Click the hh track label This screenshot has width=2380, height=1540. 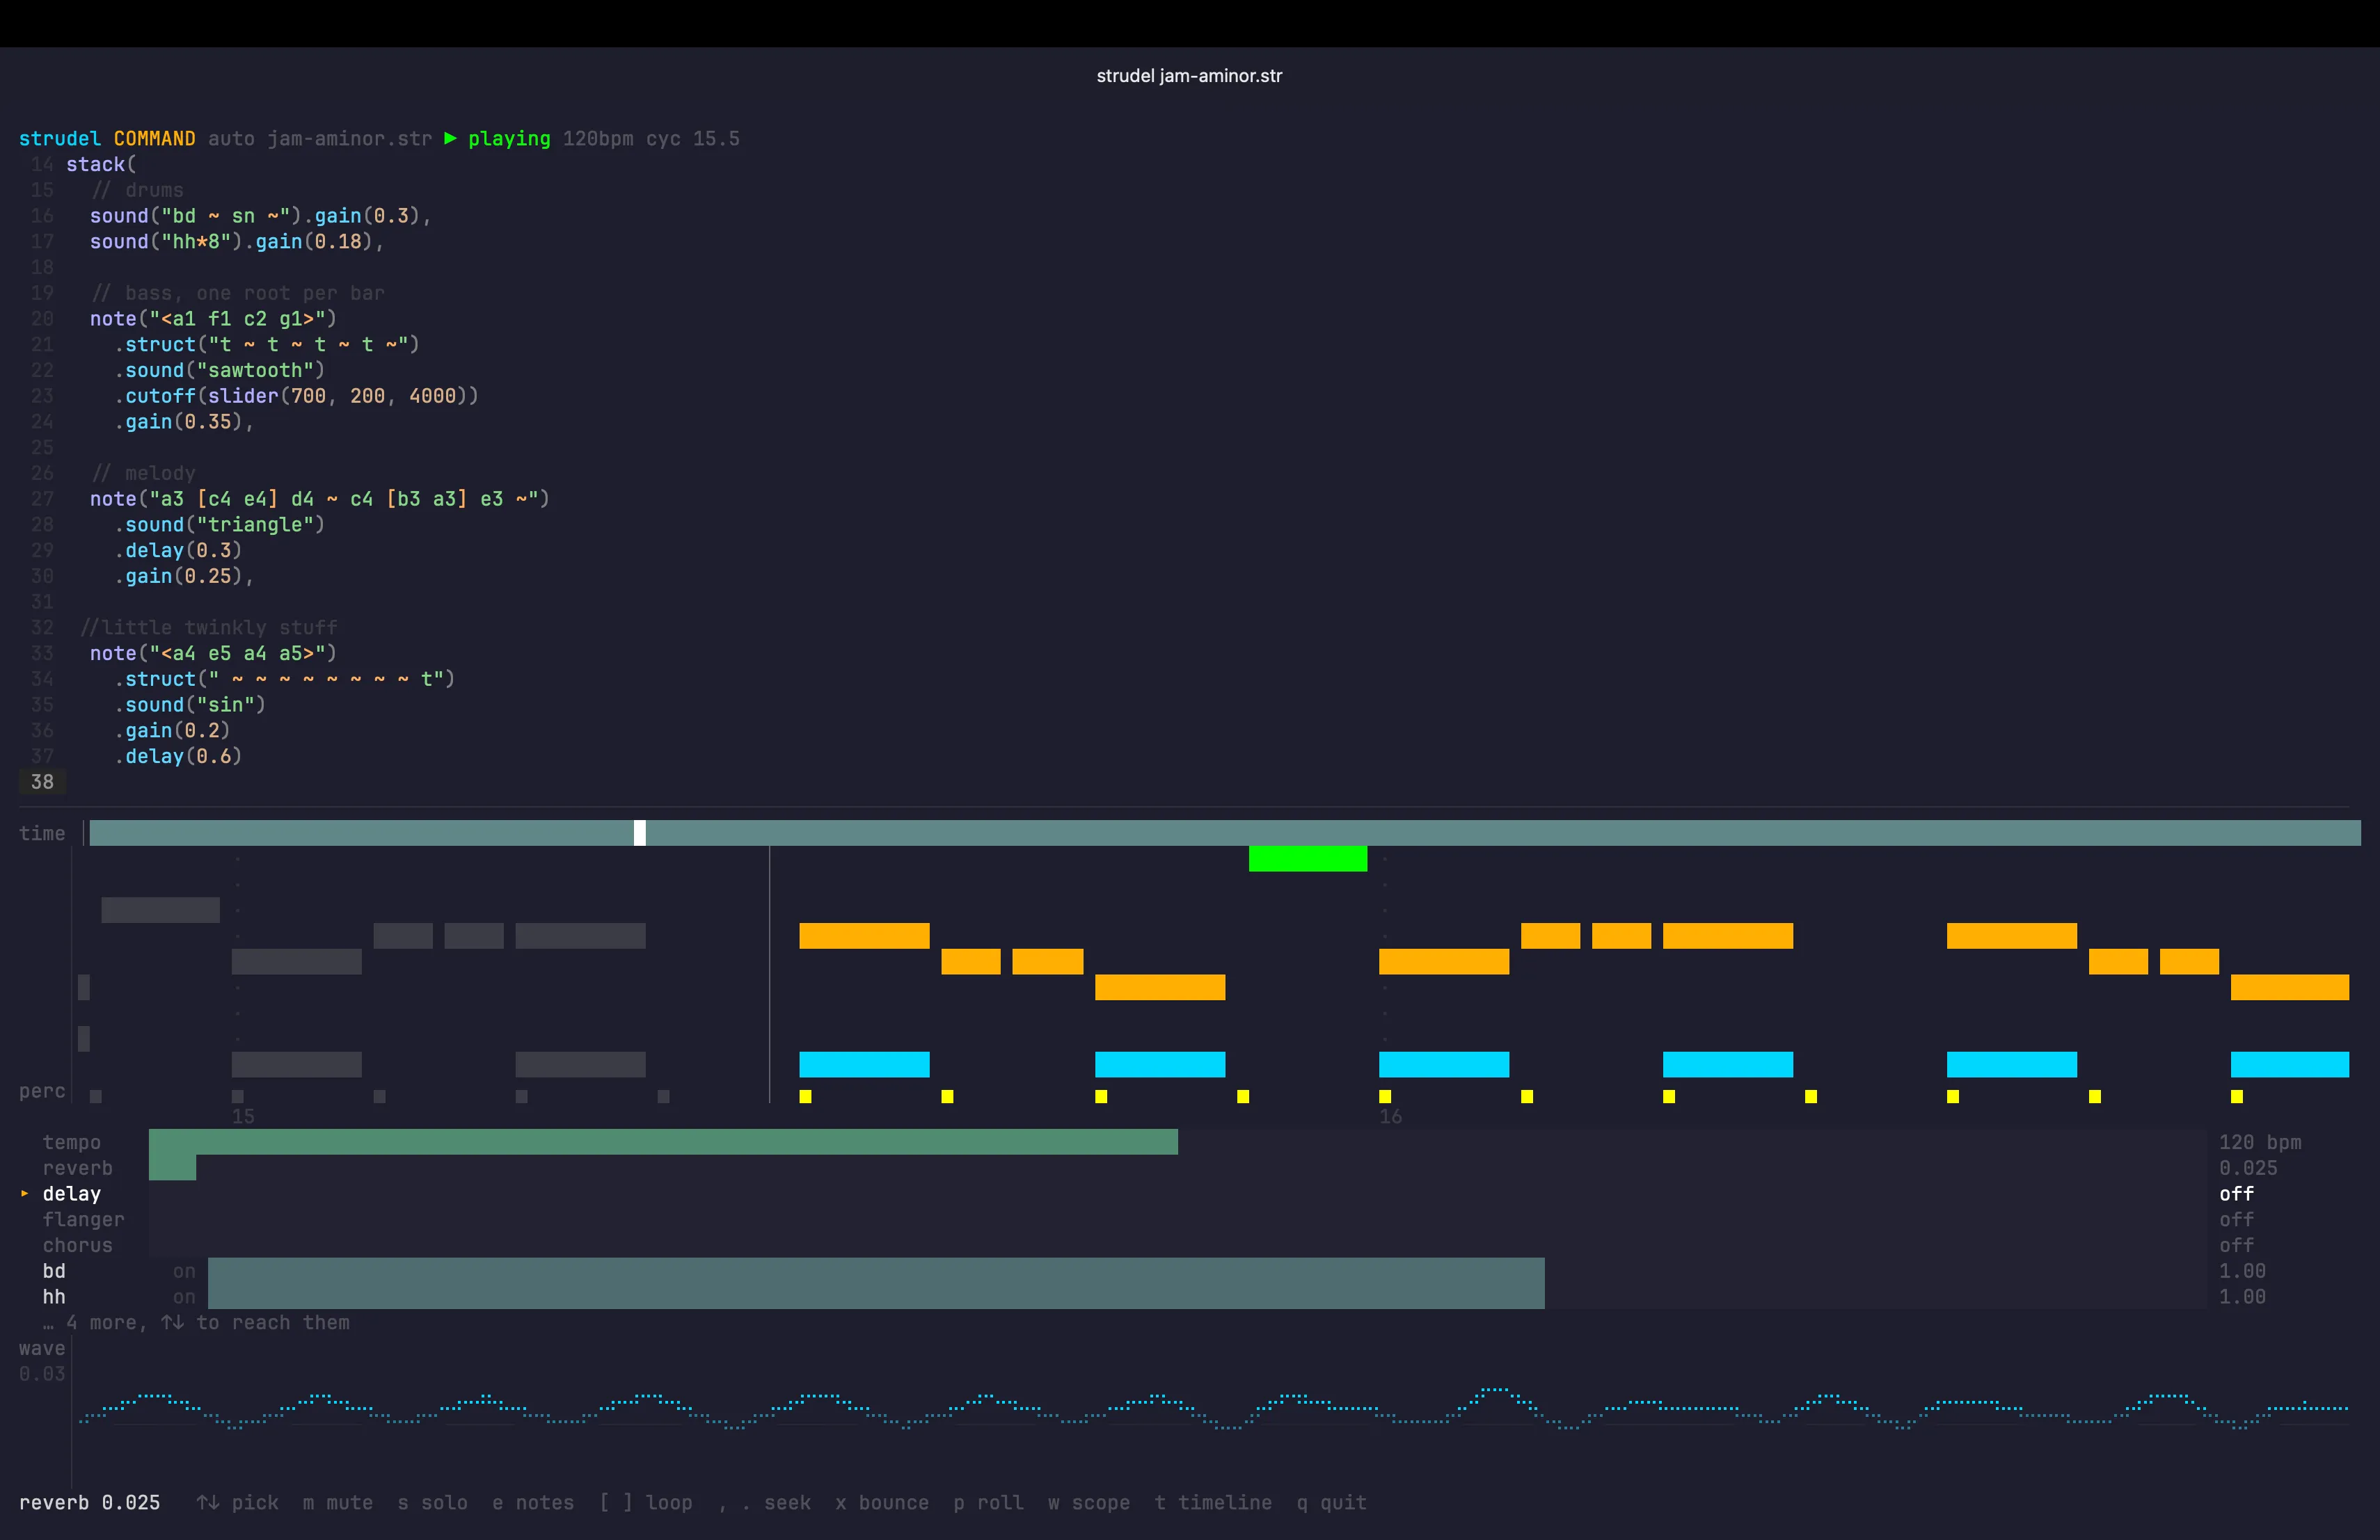(x=54, y=1297)
